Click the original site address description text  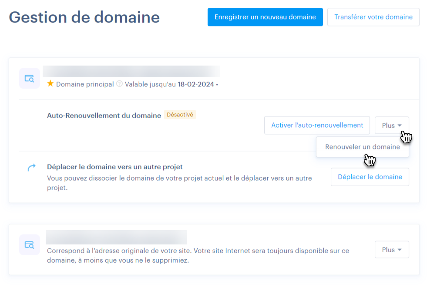[x=198, y=256]
